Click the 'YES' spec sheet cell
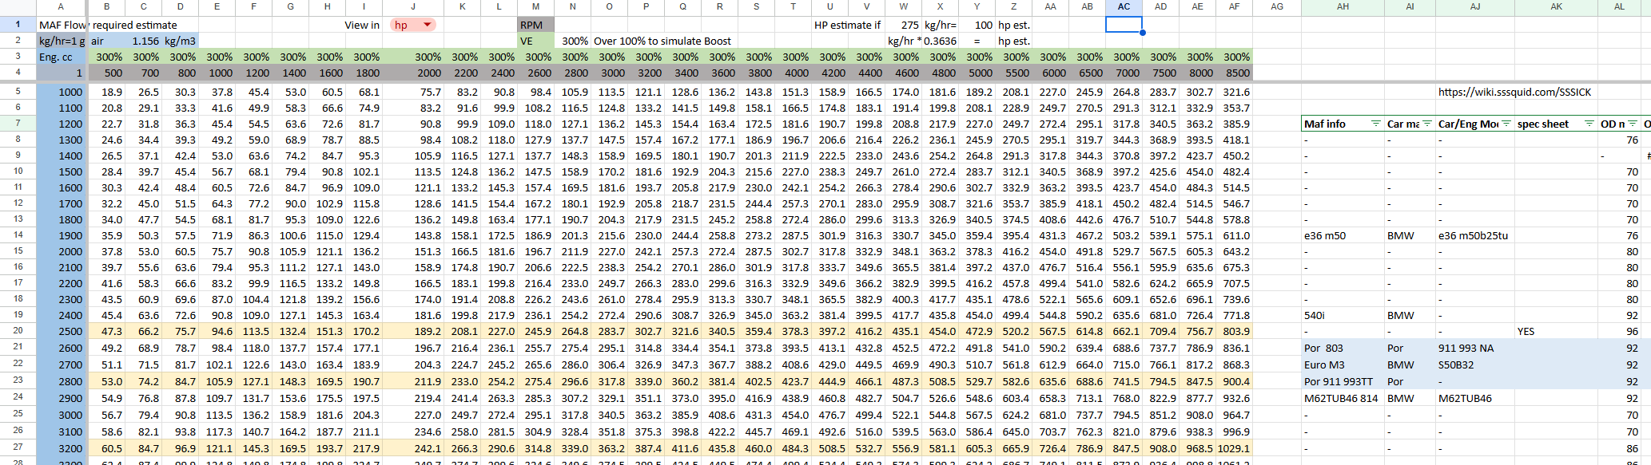The image size is (1651, 465). pos(1526,331)
